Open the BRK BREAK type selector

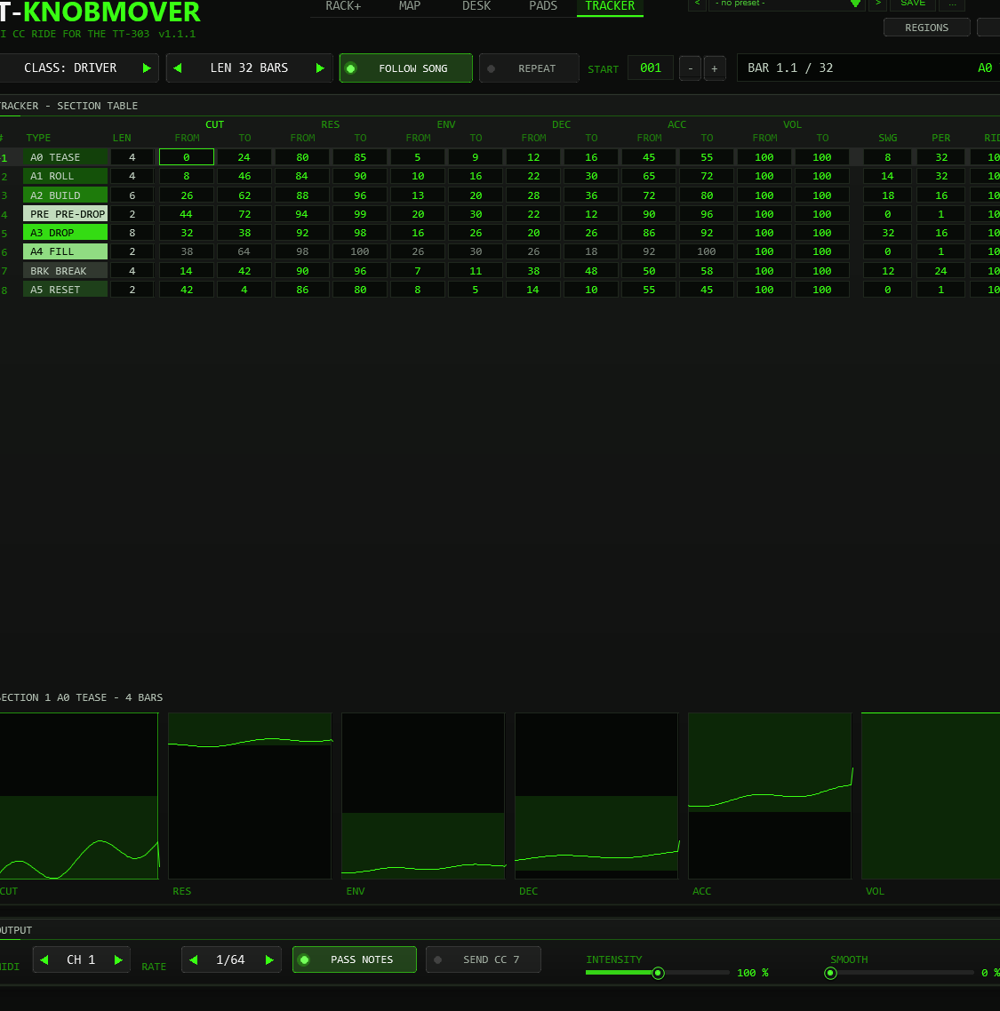pyautogui.click(x=65, y=271)
